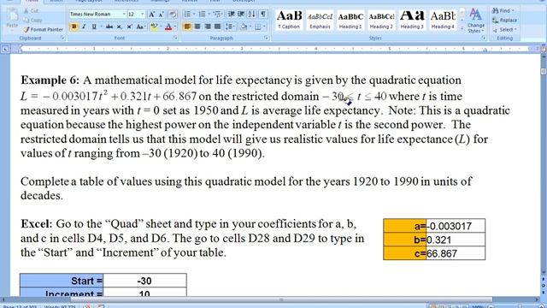Click the coefficient c value 66.867
This screenshot has width=547, height=308.
tap(456, 253)
